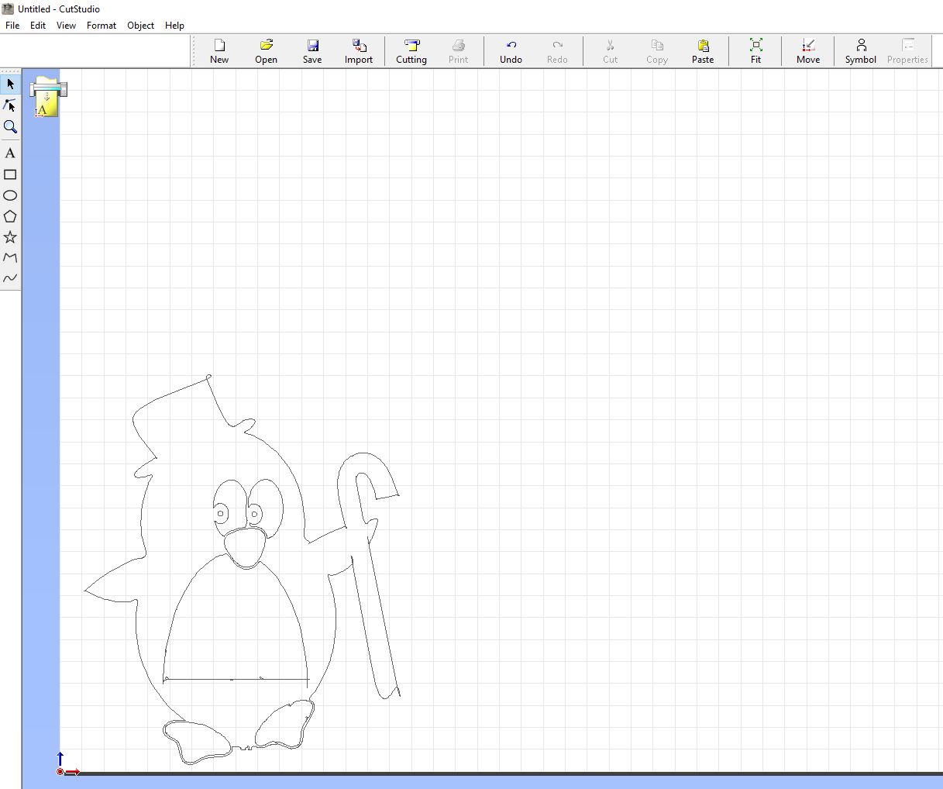Paste from clipboard with Paste
This screenshot has width=943, height=789.
pos(703,51)
